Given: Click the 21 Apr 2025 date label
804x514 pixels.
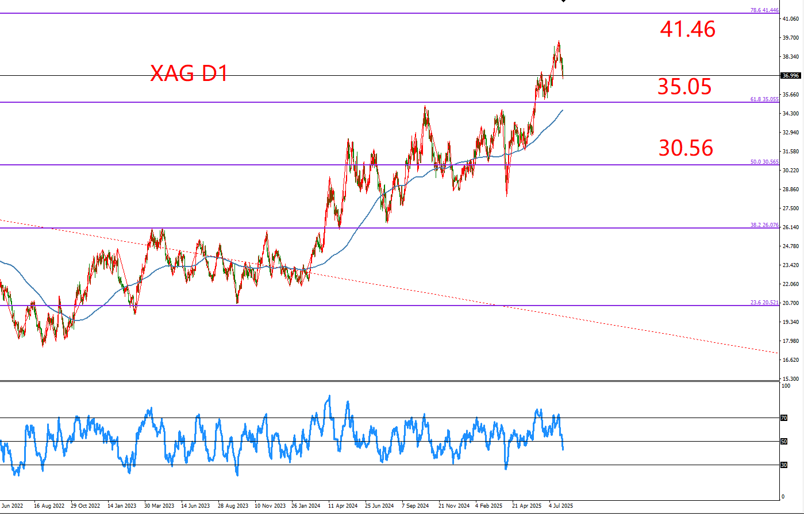Looking at the screenshot, I should point(527,507).
